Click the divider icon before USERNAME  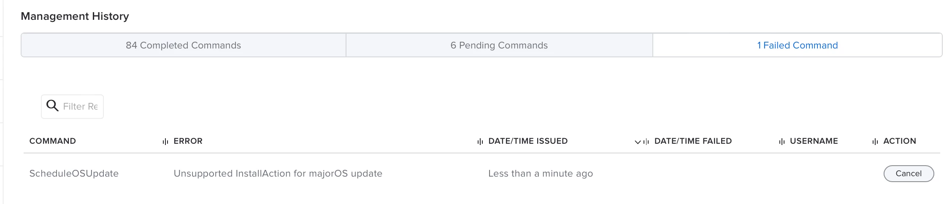tap(782, 142)
